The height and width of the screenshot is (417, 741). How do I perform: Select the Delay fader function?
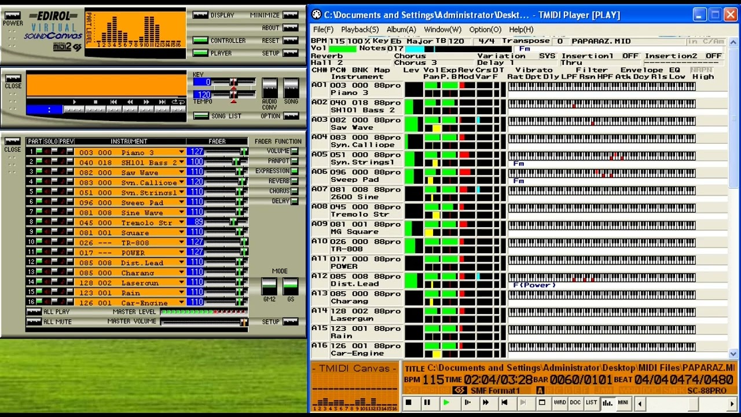point(295,201)
